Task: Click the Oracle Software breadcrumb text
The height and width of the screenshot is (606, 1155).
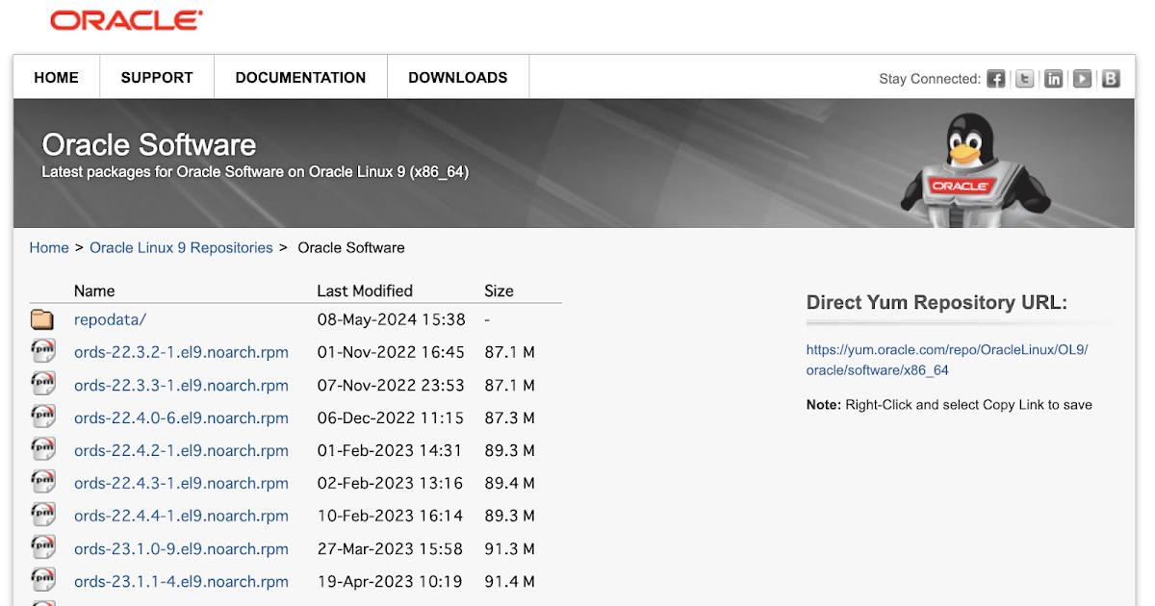Action: click(351, 247)
